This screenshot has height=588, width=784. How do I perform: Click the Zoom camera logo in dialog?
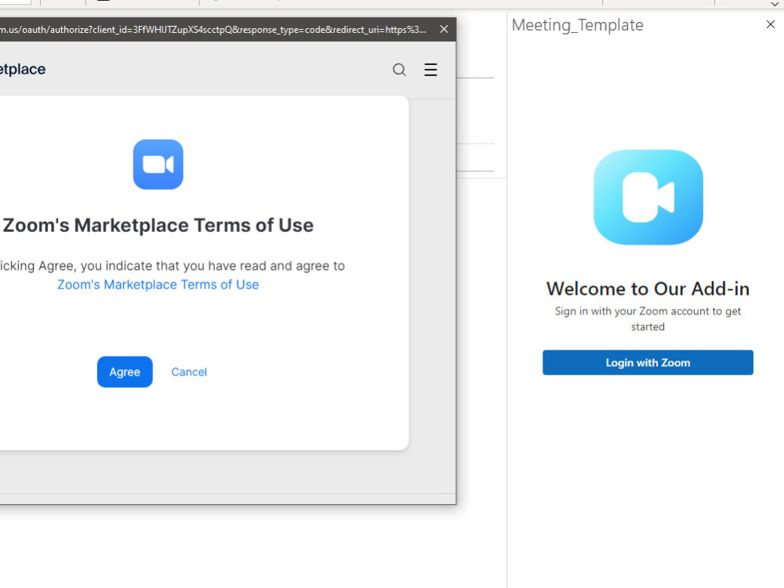pos(158,165)
